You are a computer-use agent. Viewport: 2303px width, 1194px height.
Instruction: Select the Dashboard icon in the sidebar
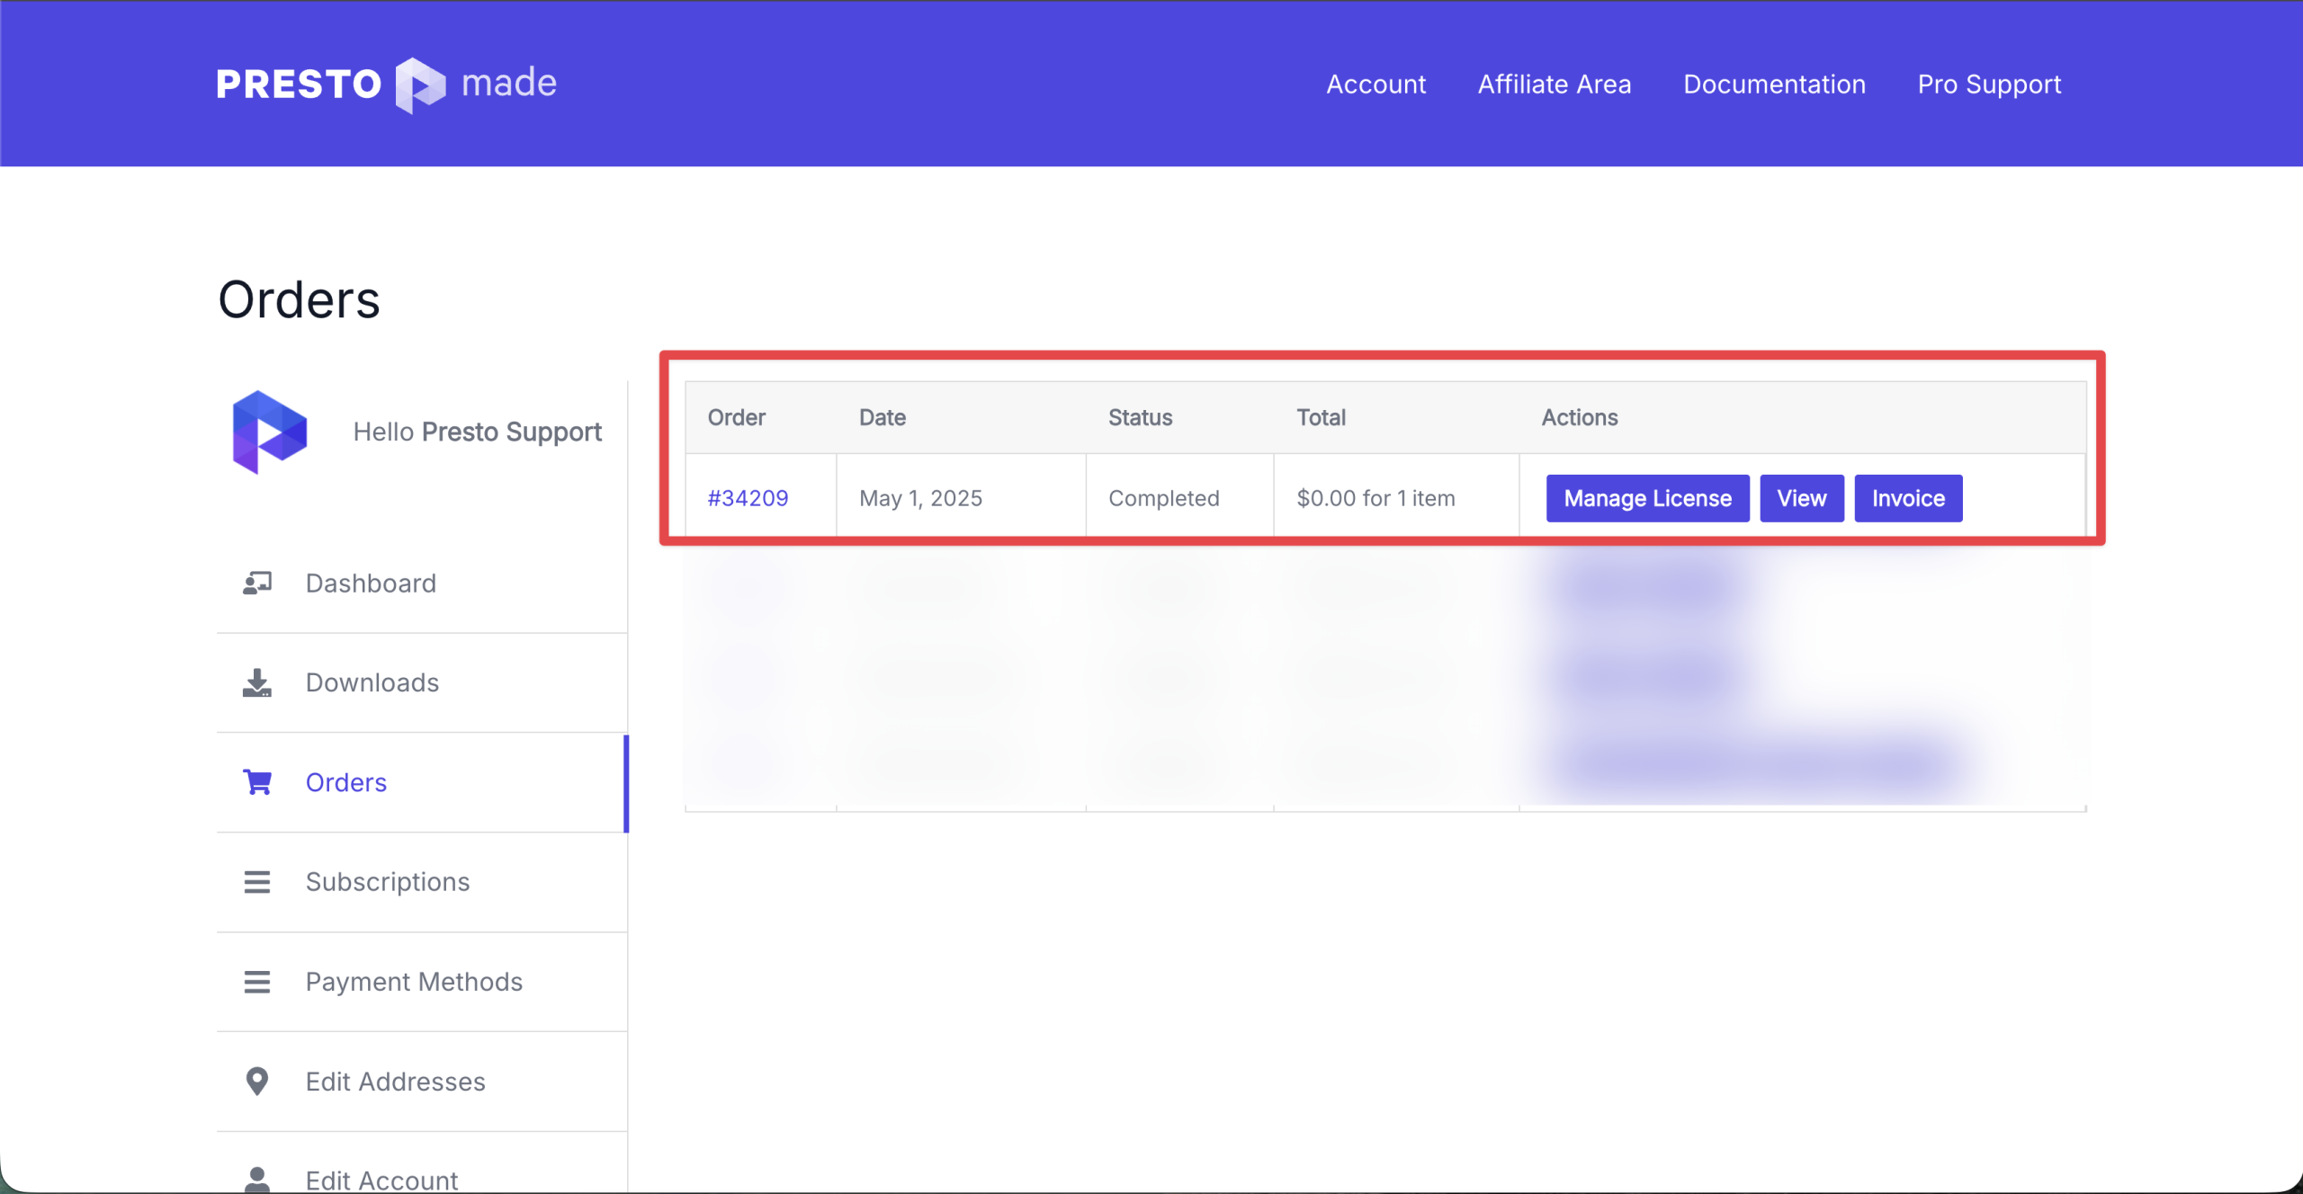click(256, 583)
